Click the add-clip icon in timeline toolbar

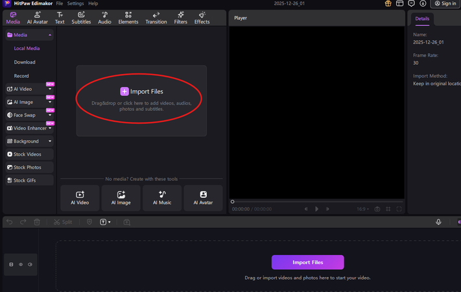click(126, 222)
